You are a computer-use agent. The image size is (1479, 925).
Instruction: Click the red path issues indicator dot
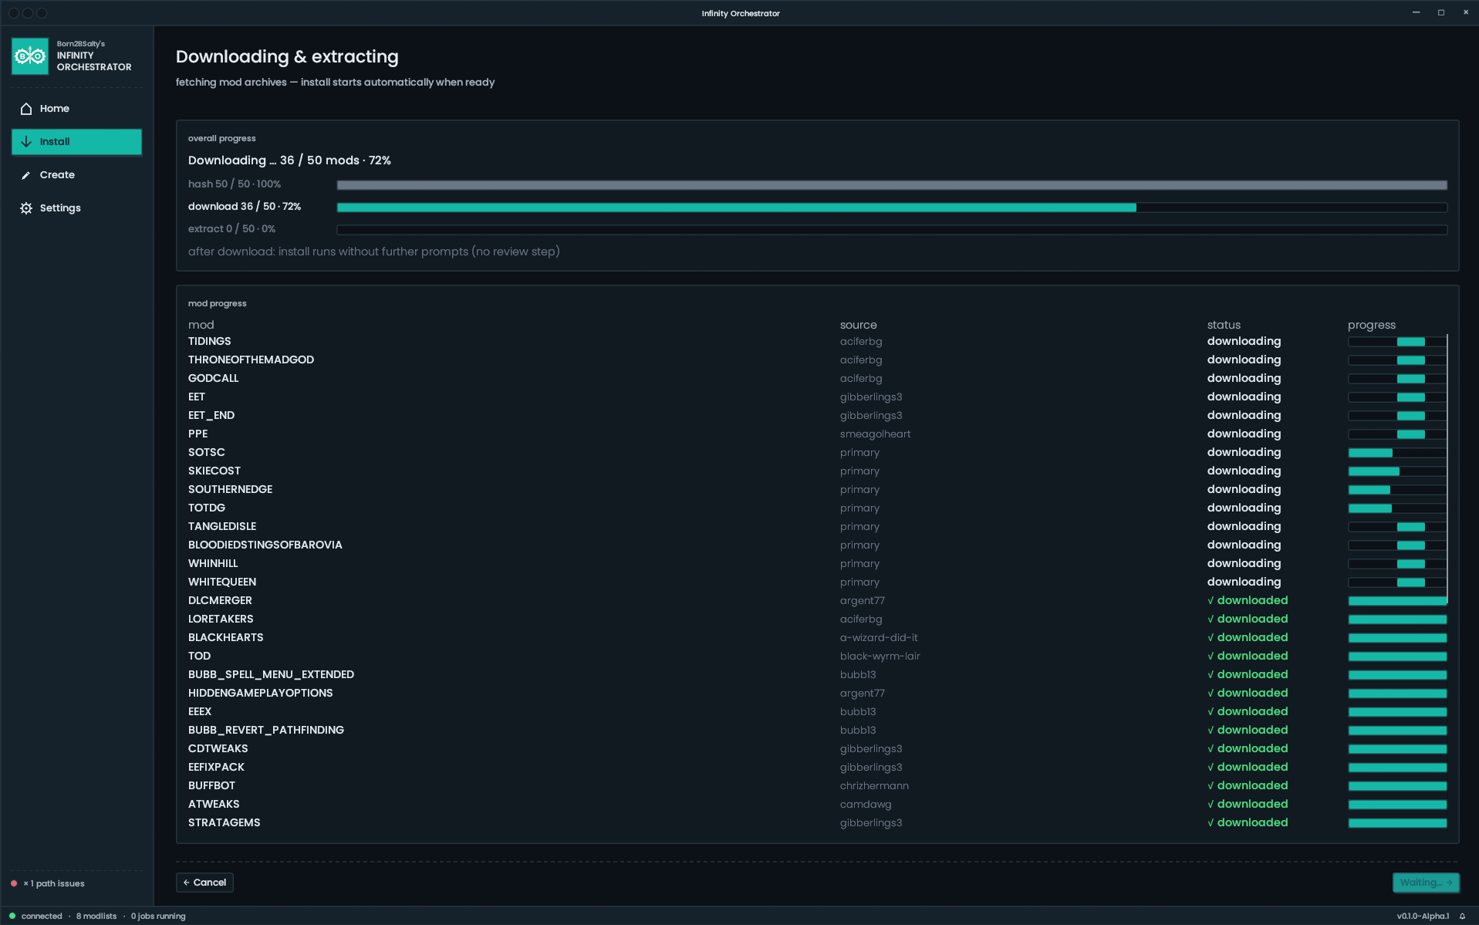pos(14,883)
